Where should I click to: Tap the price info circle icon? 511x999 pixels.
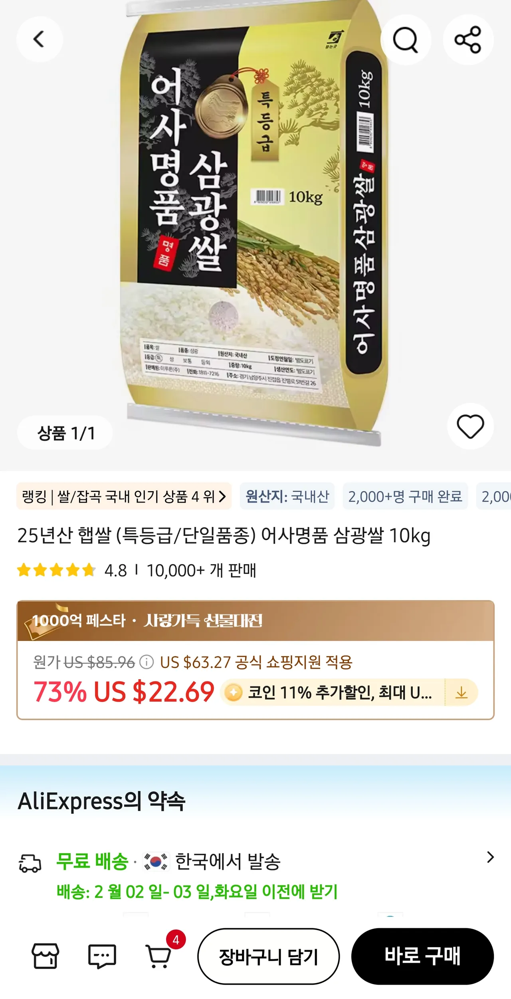point(147,662)
